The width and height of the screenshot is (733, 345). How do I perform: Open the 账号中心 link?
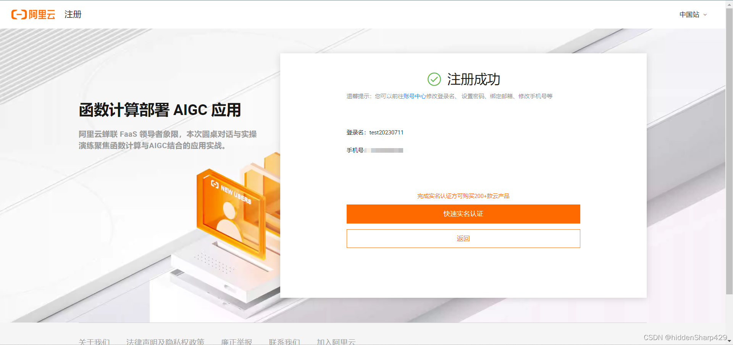(x=415, y=96)
